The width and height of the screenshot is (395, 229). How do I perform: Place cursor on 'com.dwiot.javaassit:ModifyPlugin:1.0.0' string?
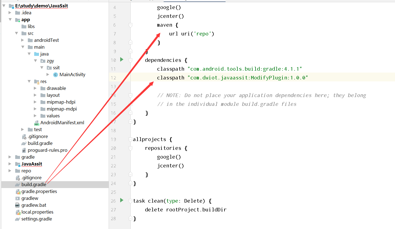248,78
